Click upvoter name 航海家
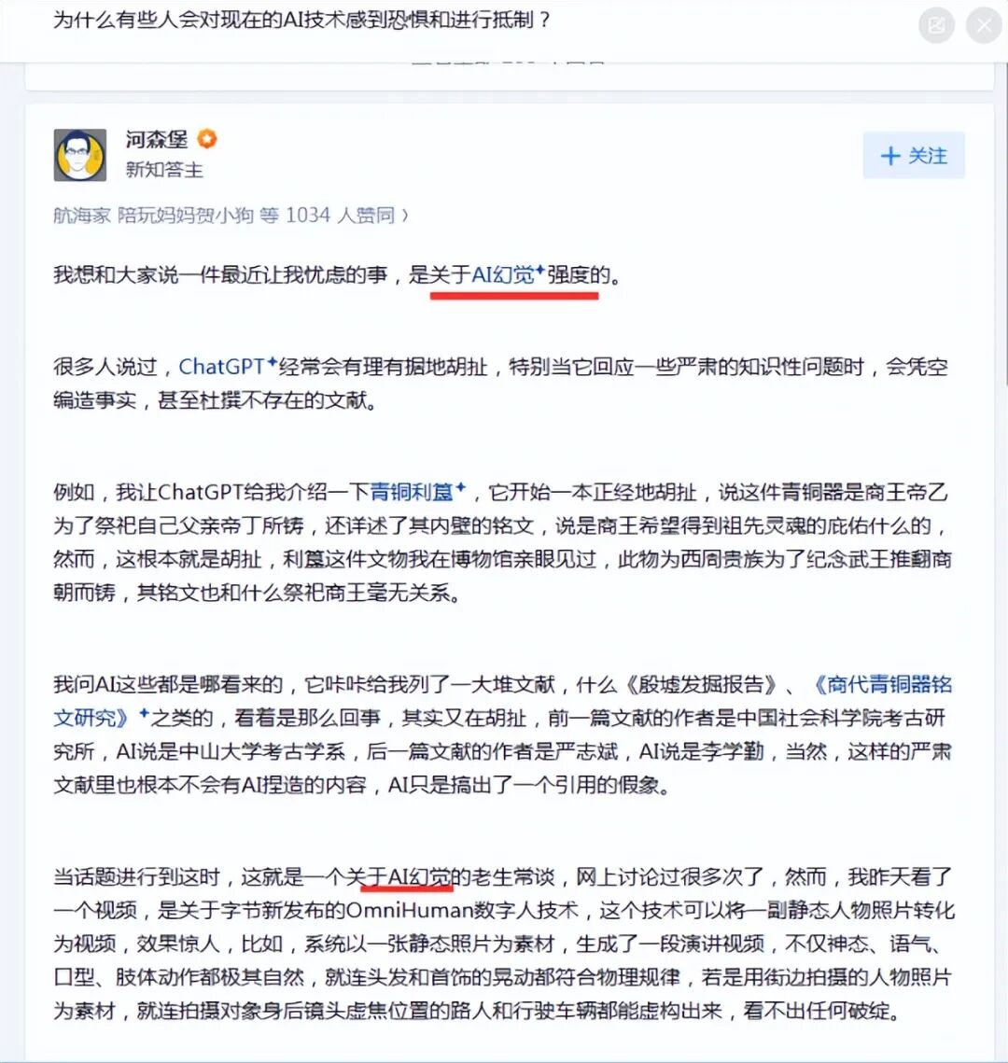 82,216
